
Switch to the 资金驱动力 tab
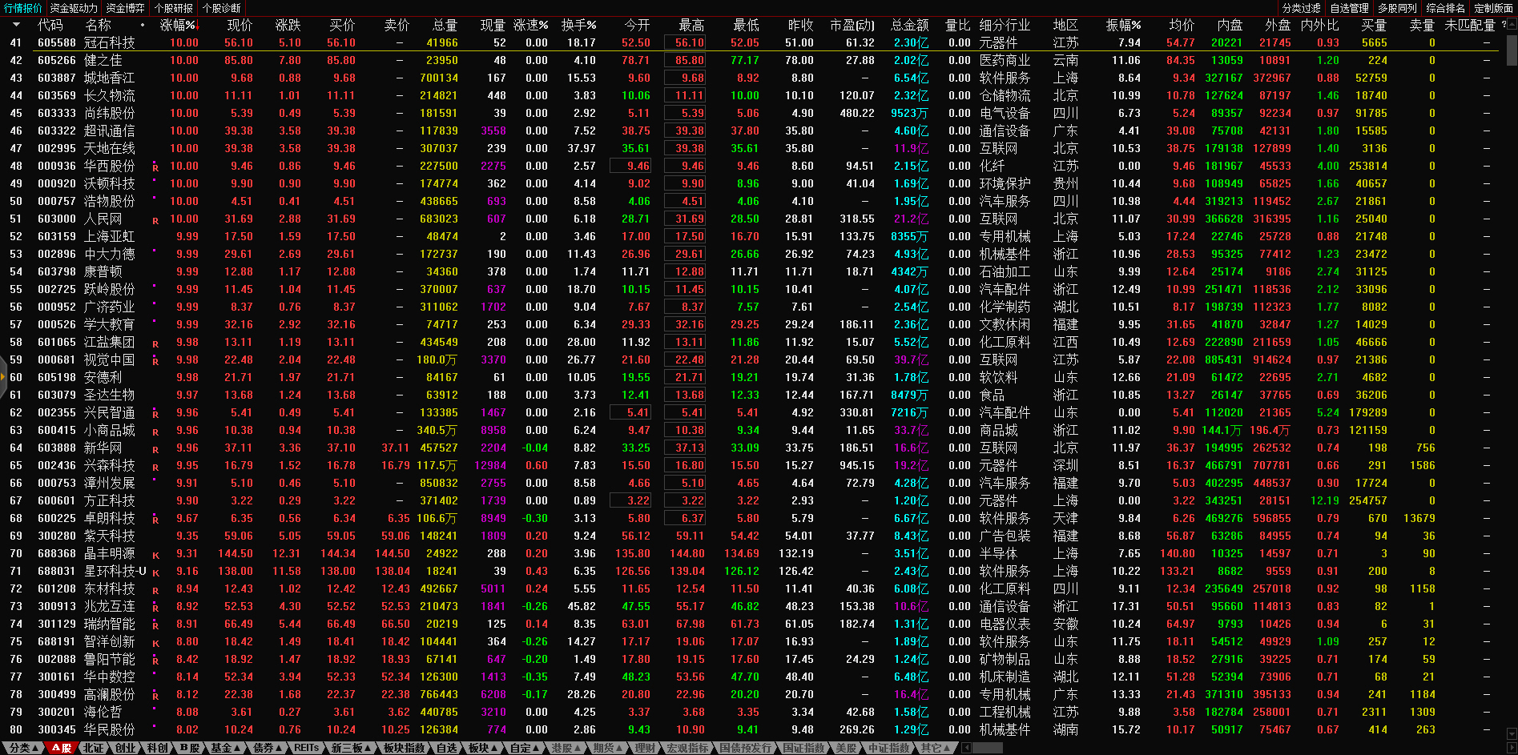(74, 8)
